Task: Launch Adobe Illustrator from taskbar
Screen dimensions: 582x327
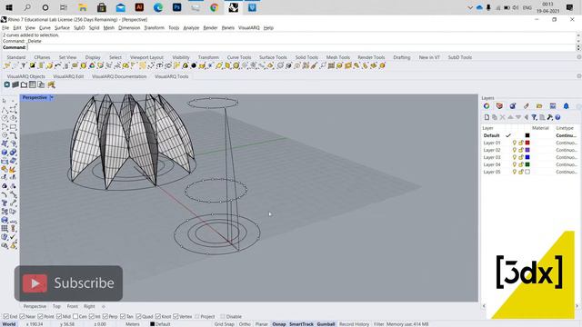Action: pyautogui.click(x=139, y=7)
